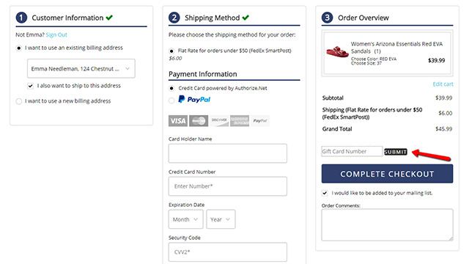This screenshot has height=264, width=469.
Task: Expand the expiration Month dropdown
Action: point(185,219)
